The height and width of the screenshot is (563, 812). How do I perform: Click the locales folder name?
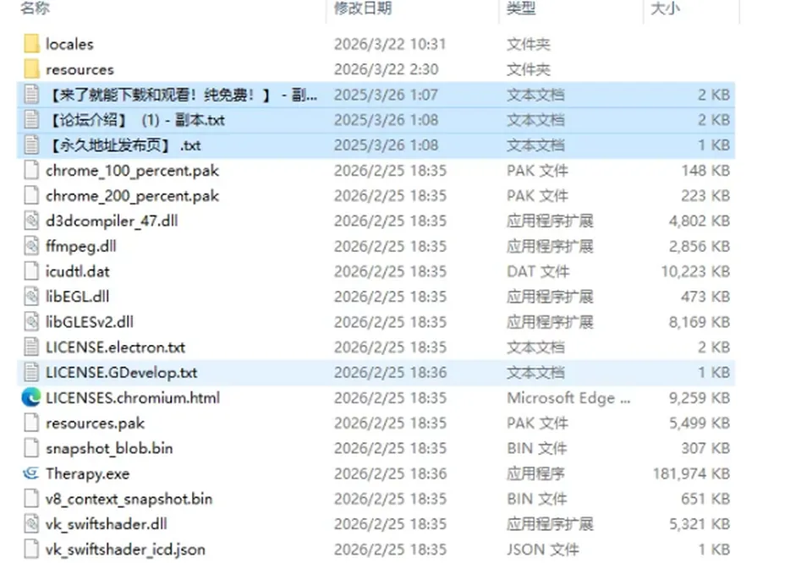[x=69, y=44]
